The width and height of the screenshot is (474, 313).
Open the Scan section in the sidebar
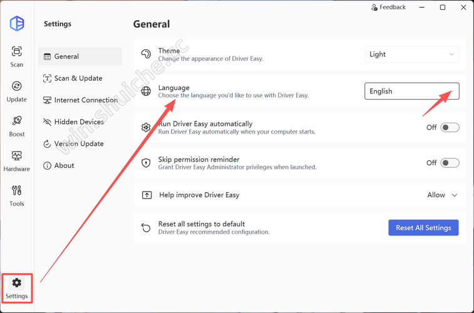(x=17, y=56)
